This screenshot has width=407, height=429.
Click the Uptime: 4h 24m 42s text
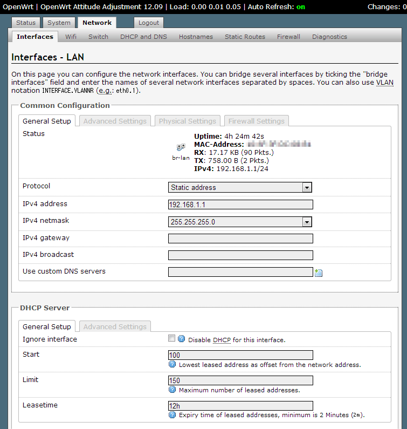point(229,136)
